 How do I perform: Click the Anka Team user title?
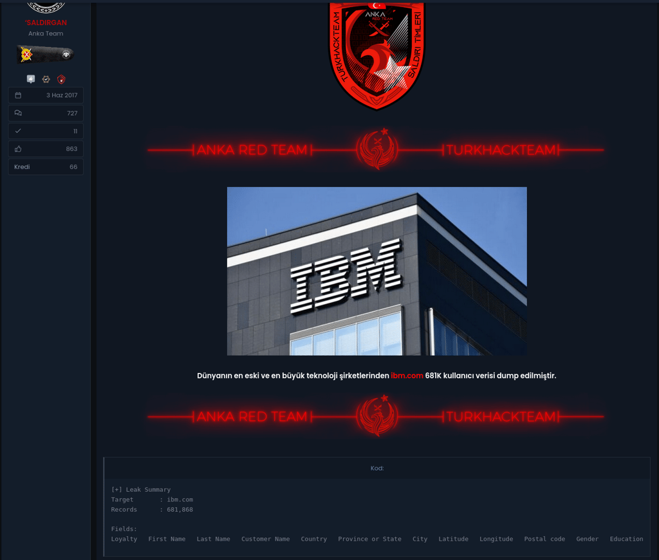[46, 33]
